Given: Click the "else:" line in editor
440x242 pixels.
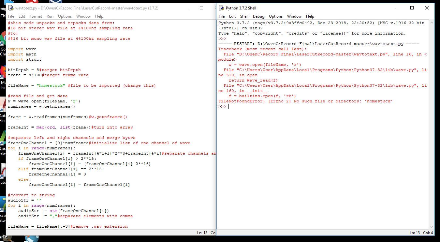Looking at the screenshot, I should [x=25, y=180].
